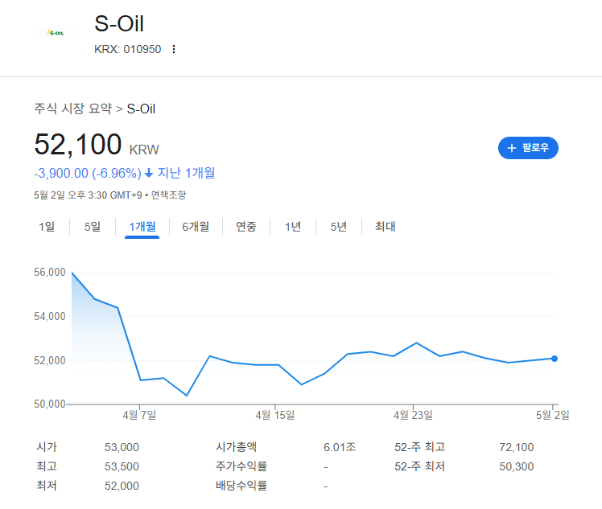
Task: Click the 52-주 최저 value 50,300
Action: tap(517, 467)
